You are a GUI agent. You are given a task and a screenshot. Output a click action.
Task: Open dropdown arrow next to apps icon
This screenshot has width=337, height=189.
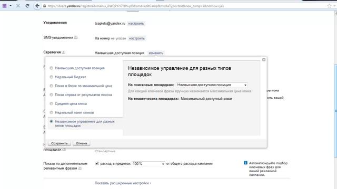tap(11, 6)
